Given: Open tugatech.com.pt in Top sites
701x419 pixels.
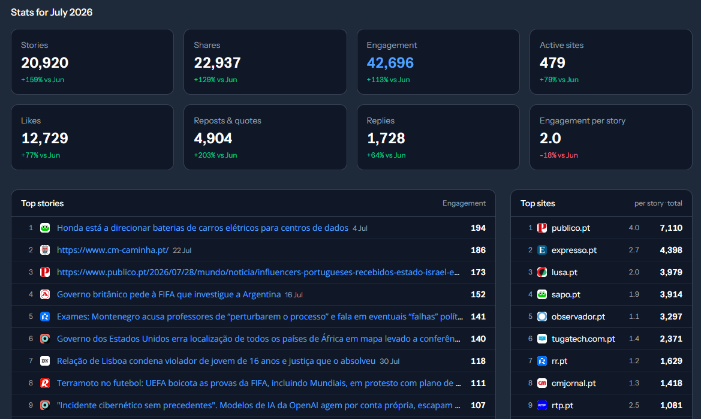Looking at the screenshot, I should (x=583, y=339).
